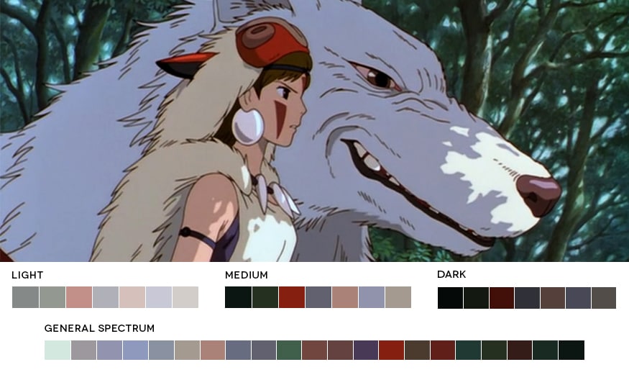Click the mint green first General Spectrum swatch

(x=58, y=350)
